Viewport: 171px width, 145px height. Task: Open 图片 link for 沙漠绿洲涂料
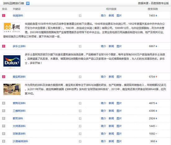[x=119, y=141]
